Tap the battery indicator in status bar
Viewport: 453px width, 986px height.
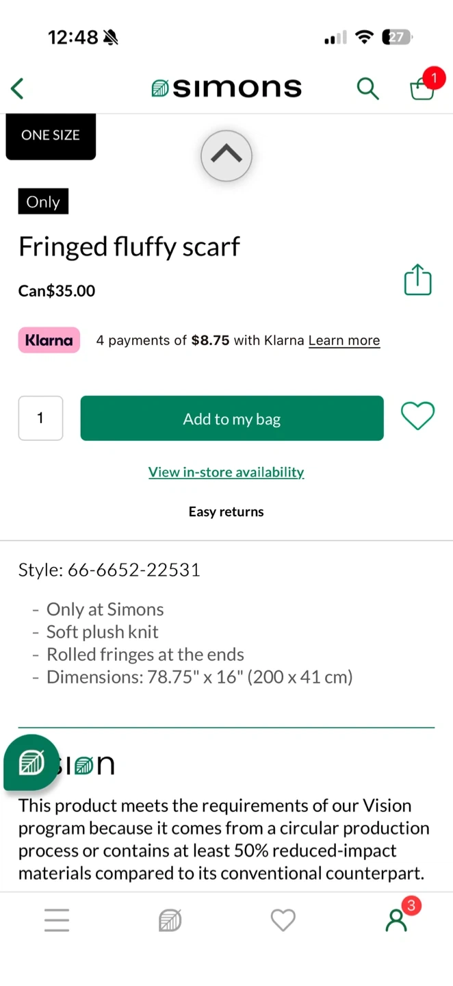398,38
